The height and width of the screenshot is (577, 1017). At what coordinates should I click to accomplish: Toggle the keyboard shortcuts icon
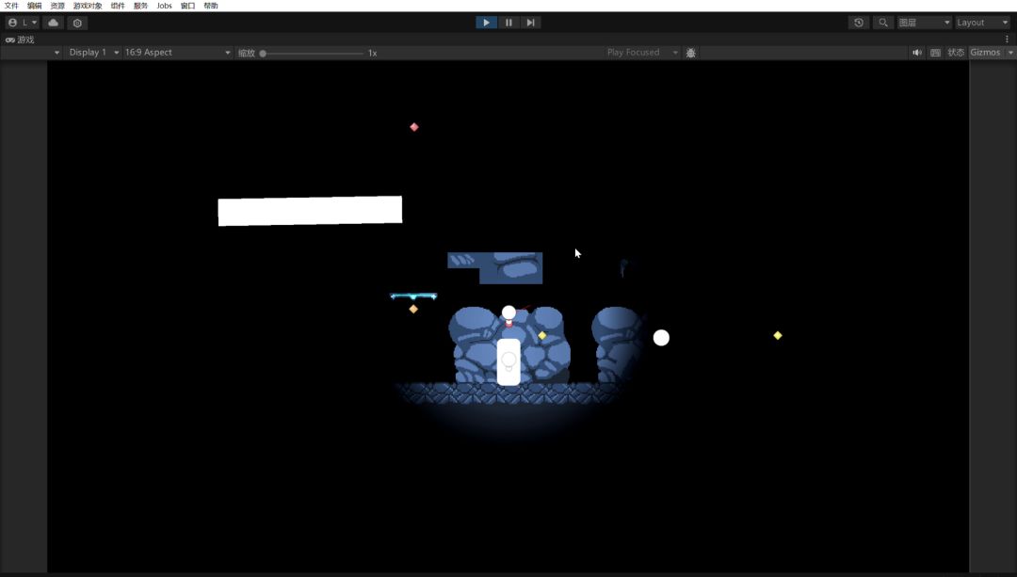pos(935,53)
